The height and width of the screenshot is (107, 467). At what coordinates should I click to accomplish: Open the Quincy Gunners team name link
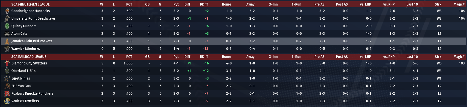(24, 26)
